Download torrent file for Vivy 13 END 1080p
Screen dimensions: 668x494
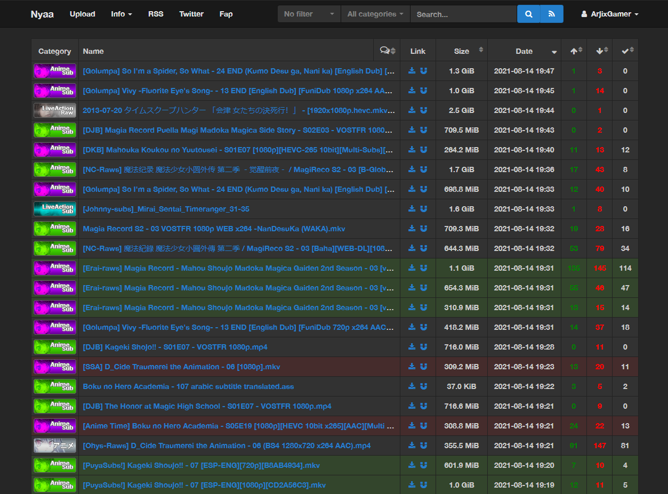pyautogui.click(x=412, y=91)
